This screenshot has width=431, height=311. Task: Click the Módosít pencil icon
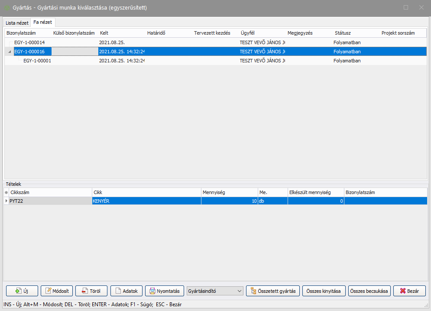coord(49,291)
